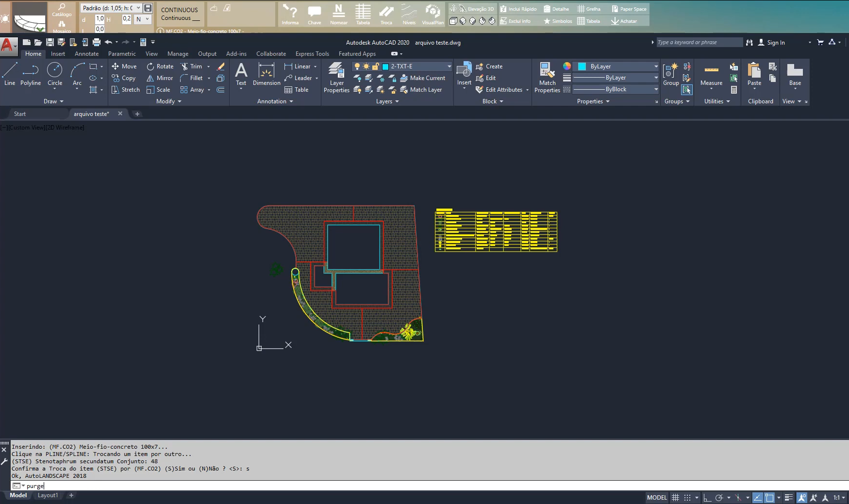This screenshot has width=849, height=504.
Task: Click the Paste clipboard button
Action: click(x=754, y=74)
